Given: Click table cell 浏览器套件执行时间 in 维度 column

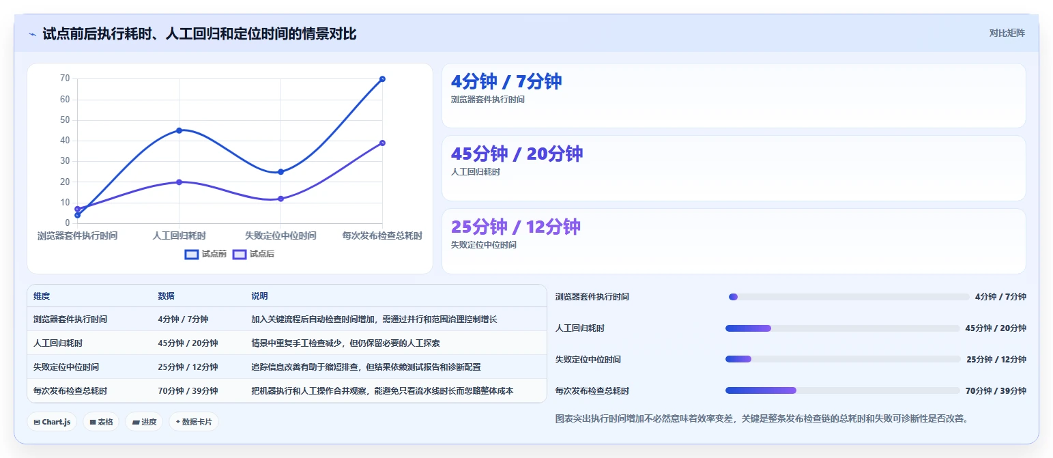Looking at the screenshot, I should (x=70, y=319).
